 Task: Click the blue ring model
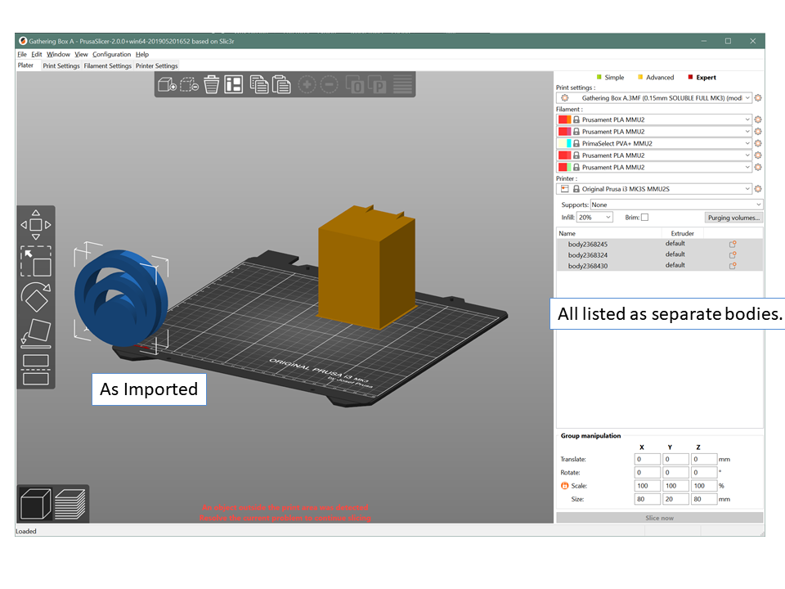(x=122, y=298)
